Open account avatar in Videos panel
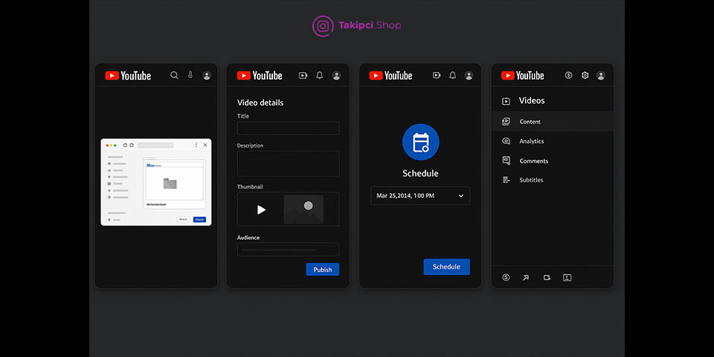The image size is (714, 357). coord(601,76)
